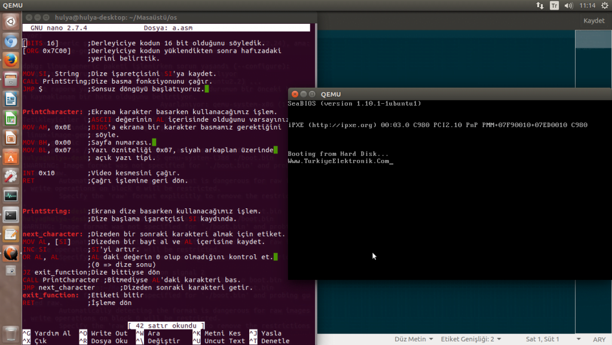Open Ubuntu Software center dock icon
612x345 pixels.
pos(11,157)
